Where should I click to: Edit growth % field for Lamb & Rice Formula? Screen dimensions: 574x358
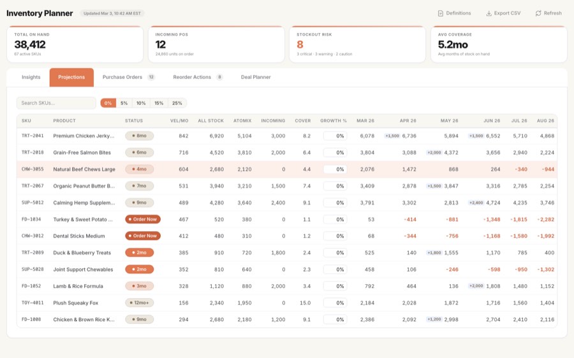335,286
